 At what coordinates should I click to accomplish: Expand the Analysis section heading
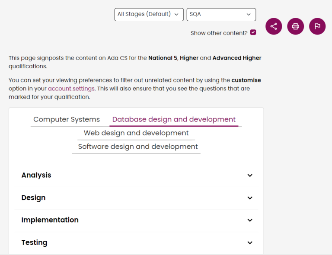(36, 175)
